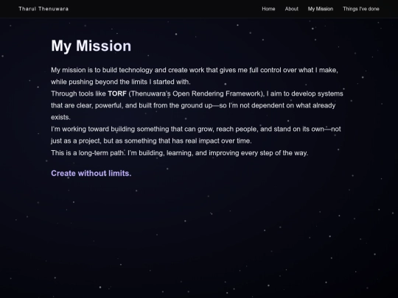Click the line starting 'My mission is to build'

pos(195,70)
